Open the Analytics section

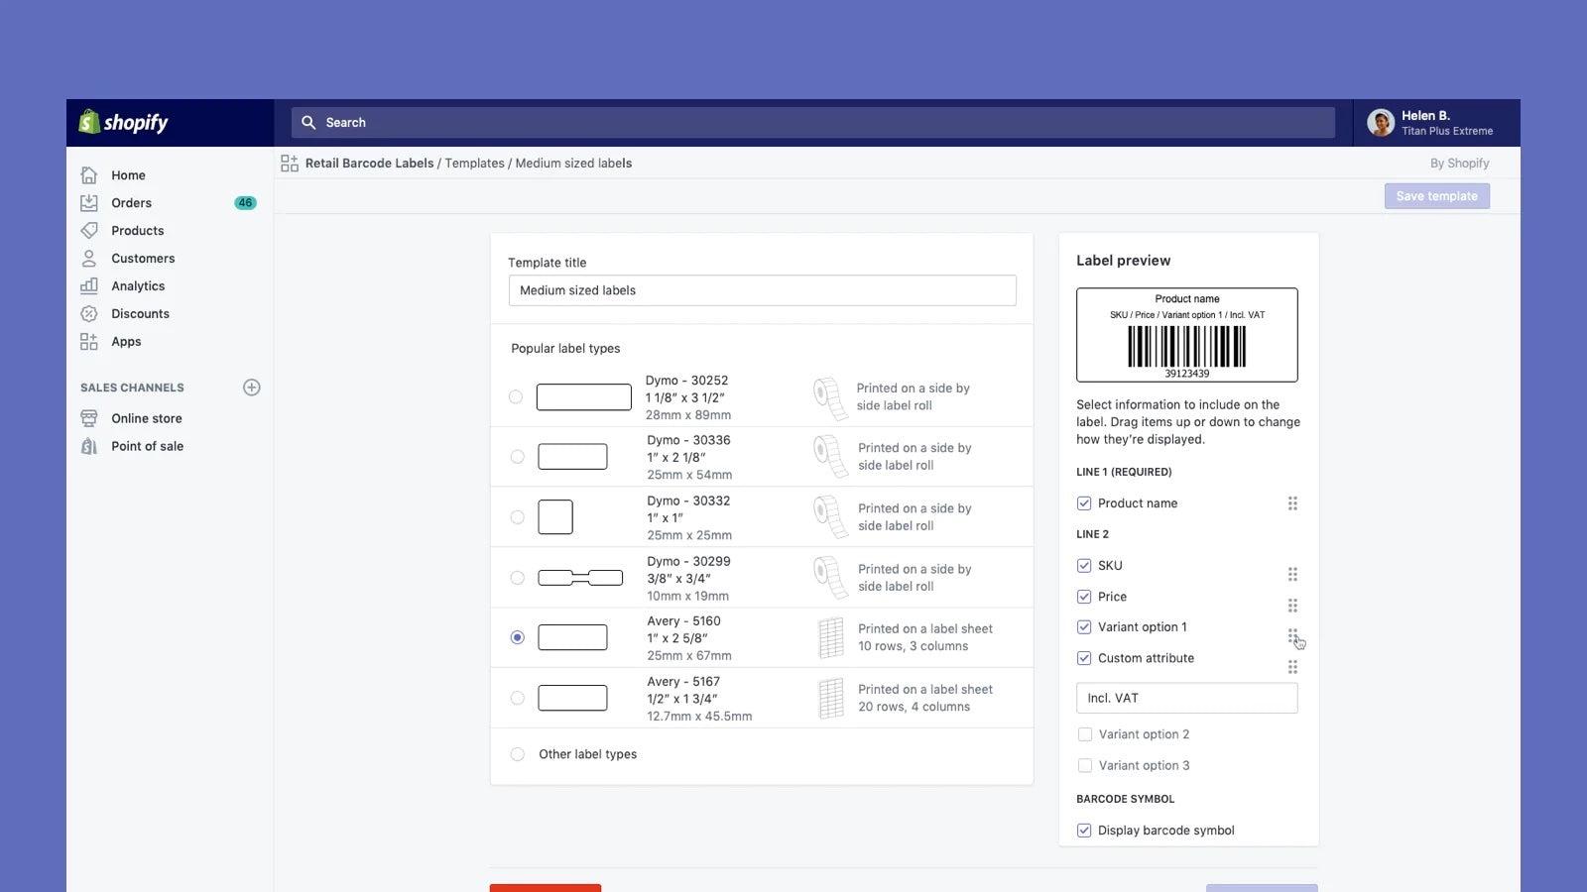tap(138, 285)
